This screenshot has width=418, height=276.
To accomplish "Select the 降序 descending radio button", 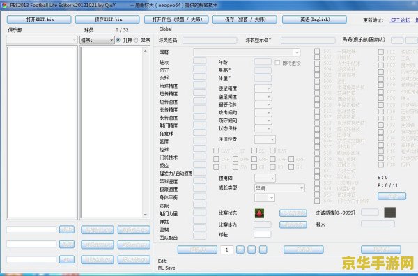I will (x=136, y=40).
